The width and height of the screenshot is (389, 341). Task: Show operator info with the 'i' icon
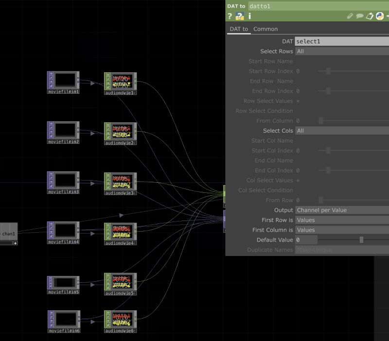(249, 16)
